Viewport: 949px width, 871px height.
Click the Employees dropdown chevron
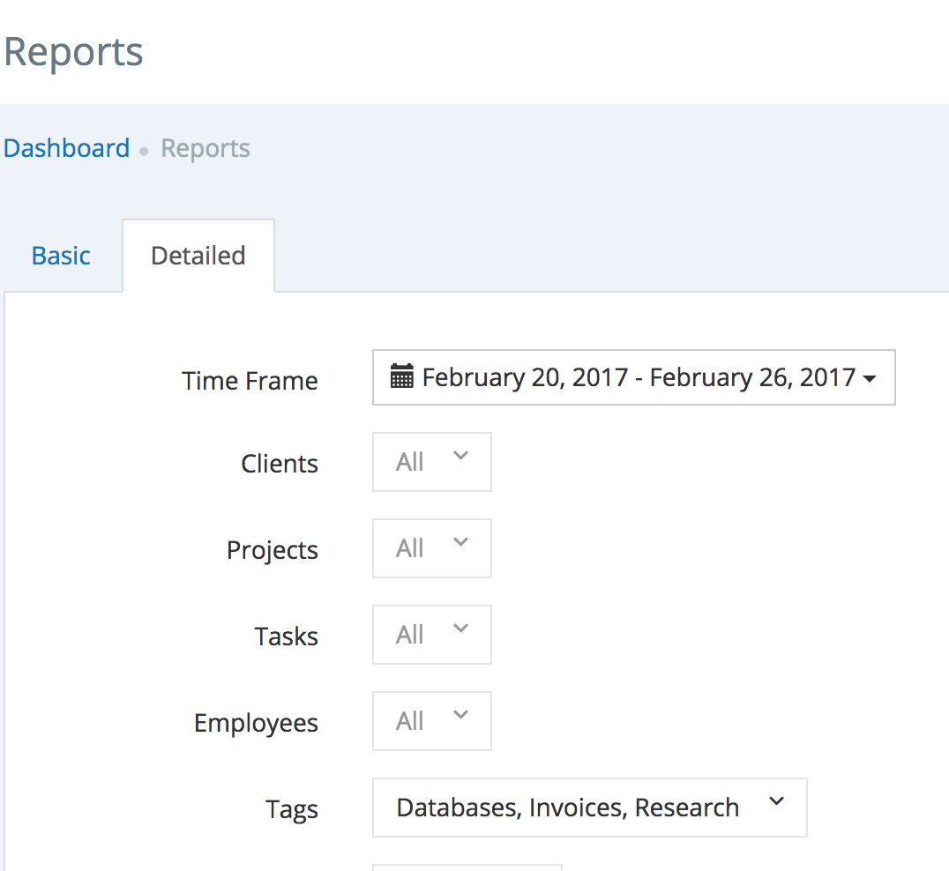[460, 716]
